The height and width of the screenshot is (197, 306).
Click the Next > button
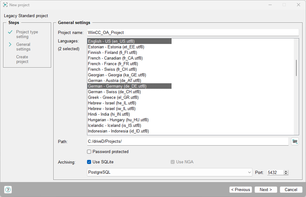(266, 190)
